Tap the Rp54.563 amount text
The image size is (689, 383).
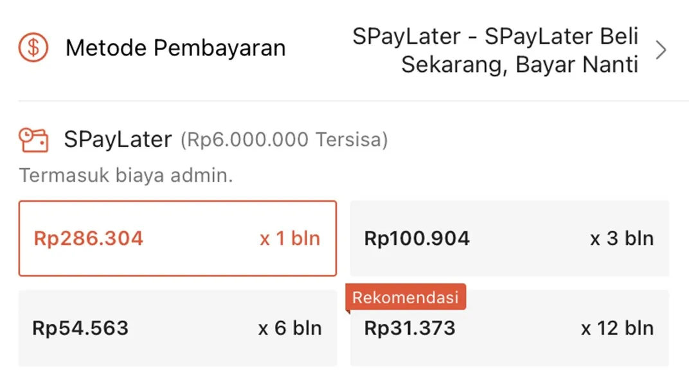[80, 328]
